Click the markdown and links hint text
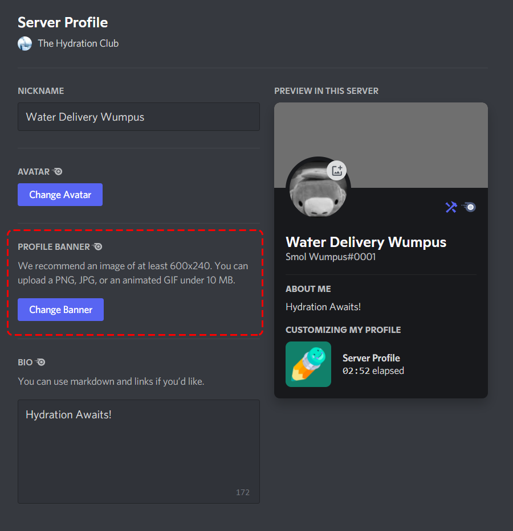This screenshot has height=531, width=513. click(111, 381)
